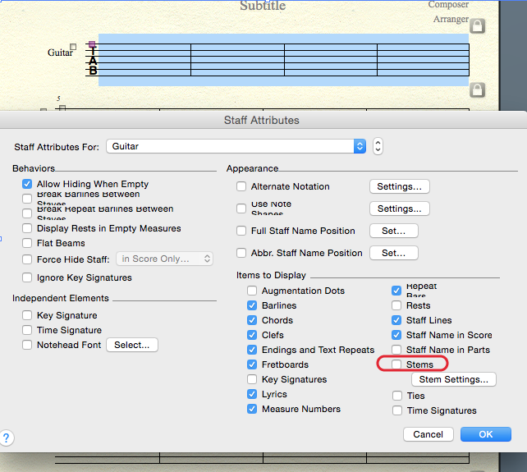Open Stem Settings

[x=453, y=379]
